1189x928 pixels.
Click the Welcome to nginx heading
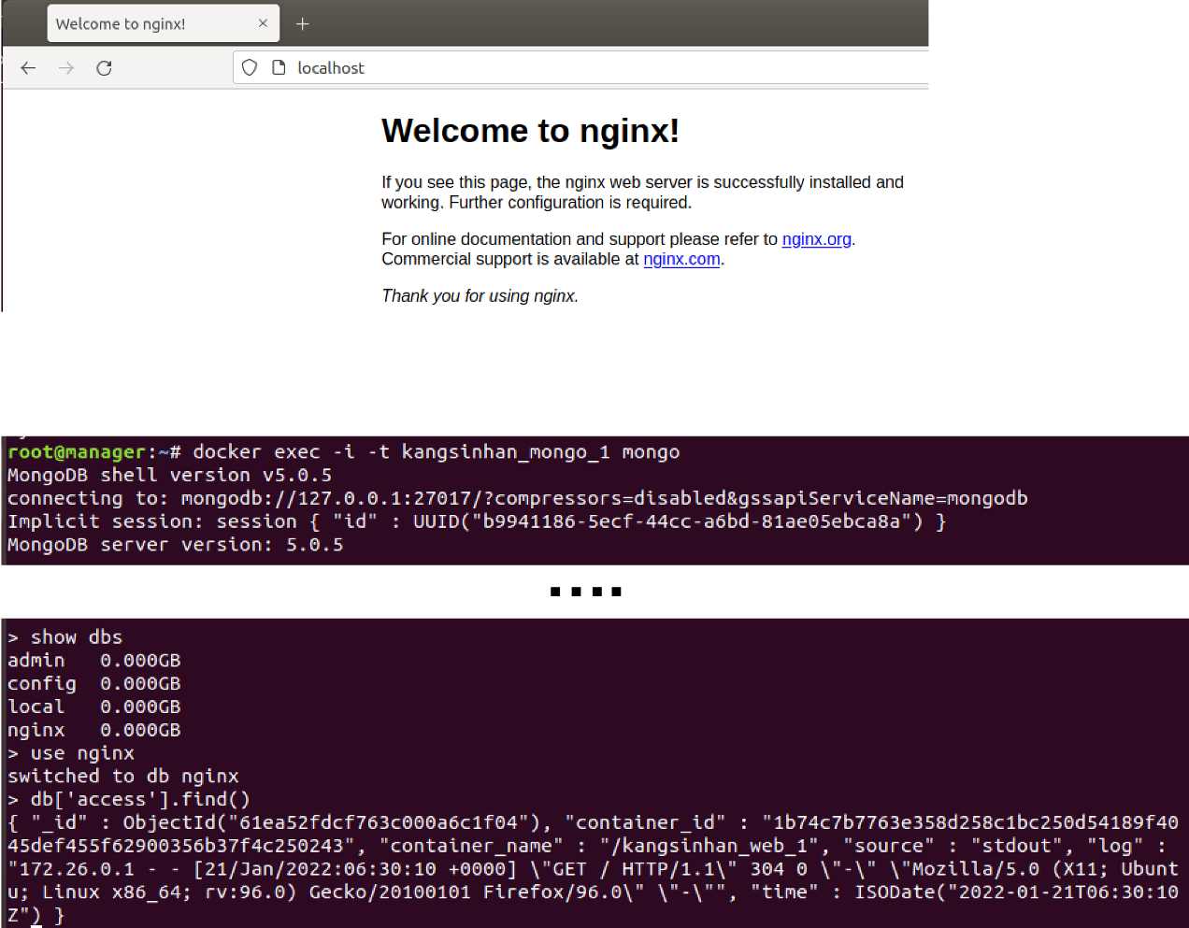(x=530, y=130)
